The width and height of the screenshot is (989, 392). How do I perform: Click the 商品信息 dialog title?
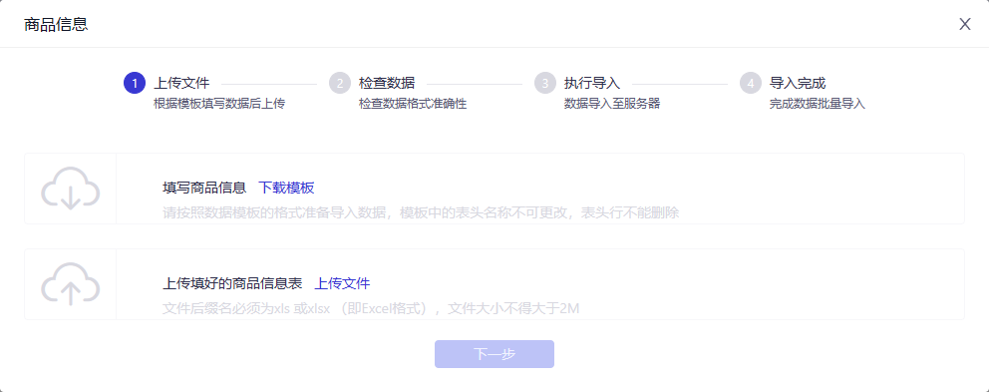(56, 24)
